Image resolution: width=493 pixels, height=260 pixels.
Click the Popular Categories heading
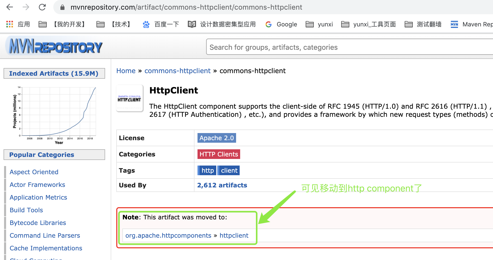(42, 155)
